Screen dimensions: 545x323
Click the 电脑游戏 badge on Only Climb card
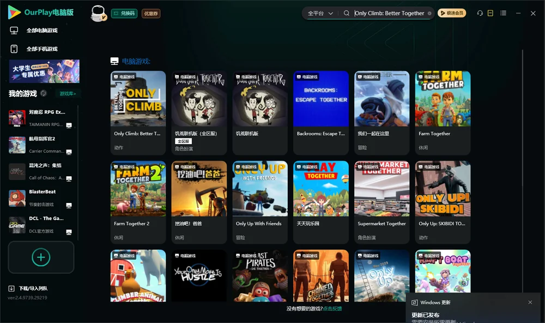pos(124,77)
